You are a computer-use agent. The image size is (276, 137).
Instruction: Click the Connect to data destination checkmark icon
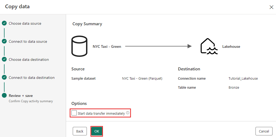[4, 77]
